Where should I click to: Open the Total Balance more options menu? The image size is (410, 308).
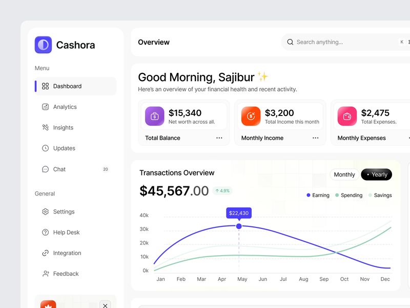coord(219,138)
